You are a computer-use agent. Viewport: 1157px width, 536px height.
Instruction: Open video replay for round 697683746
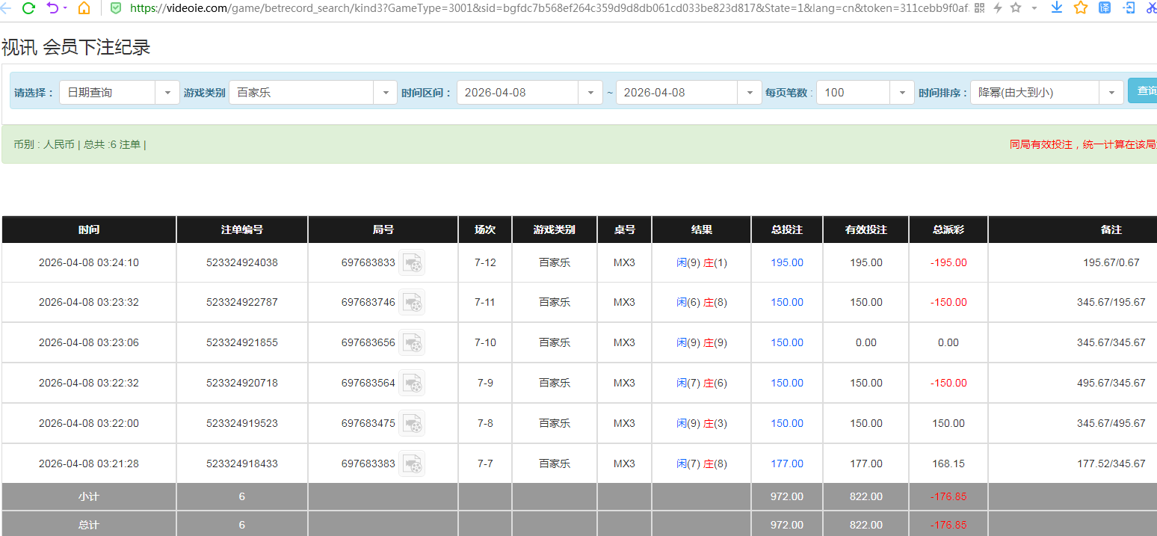pos(412,302)
